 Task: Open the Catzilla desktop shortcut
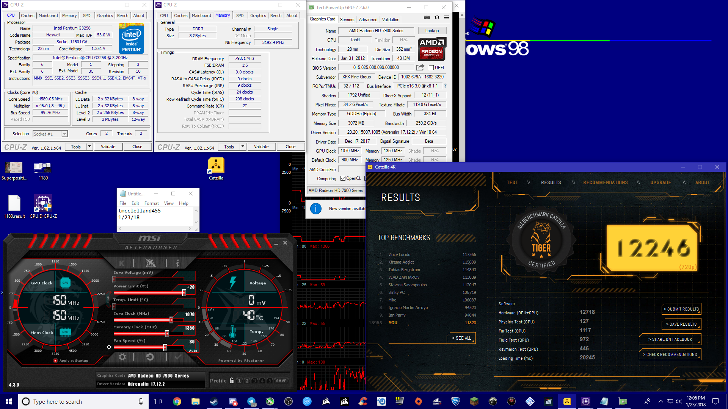point(216,169)
